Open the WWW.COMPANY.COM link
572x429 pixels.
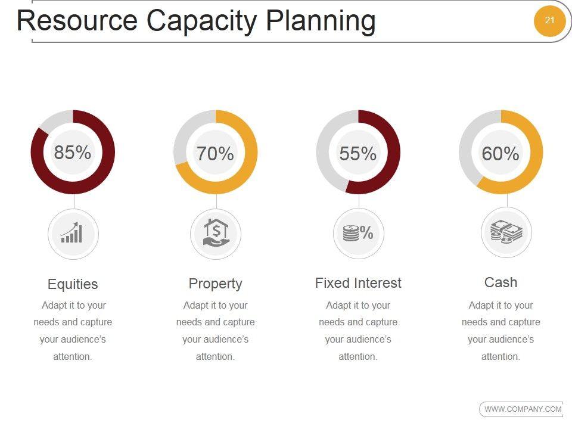(x=523, y=409)
